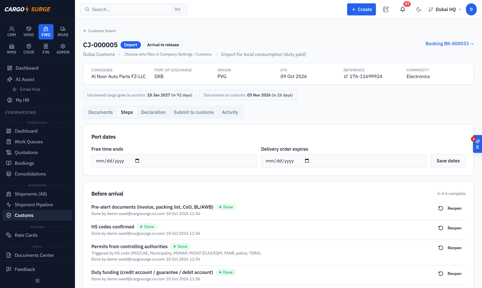Open notifications bell with 97 badge
This screenshot has height=288, width=482.
click(x=402, y=9)
